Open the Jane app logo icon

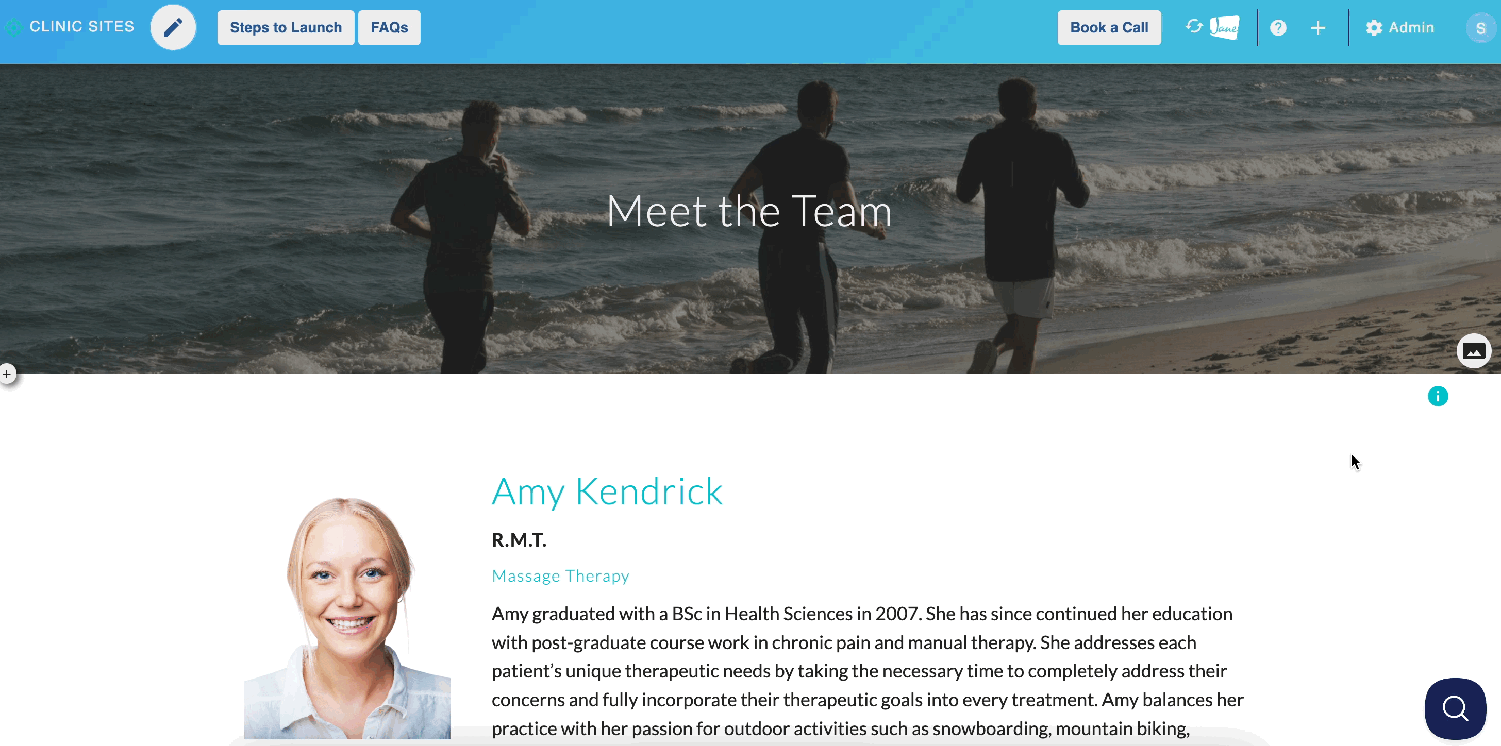(x=1224, y=27)
